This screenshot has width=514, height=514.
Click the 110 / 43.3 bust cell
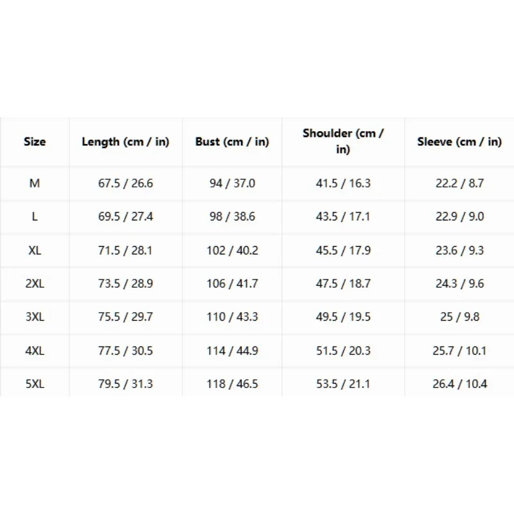pos(232,317)
